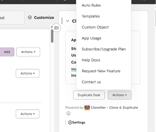Open the Settings link
156x132 pixels.
pos(79,123)
